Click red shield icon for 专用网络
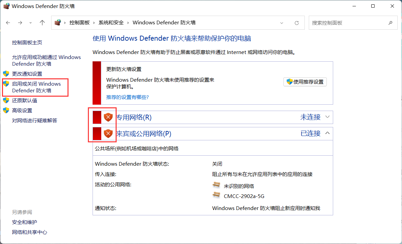 pyautogui.click(x=108, y=117)
